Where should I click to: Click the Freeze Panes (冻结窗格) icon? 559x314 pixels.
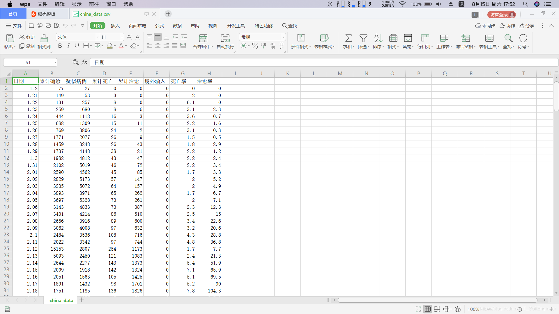click(466, 38)
